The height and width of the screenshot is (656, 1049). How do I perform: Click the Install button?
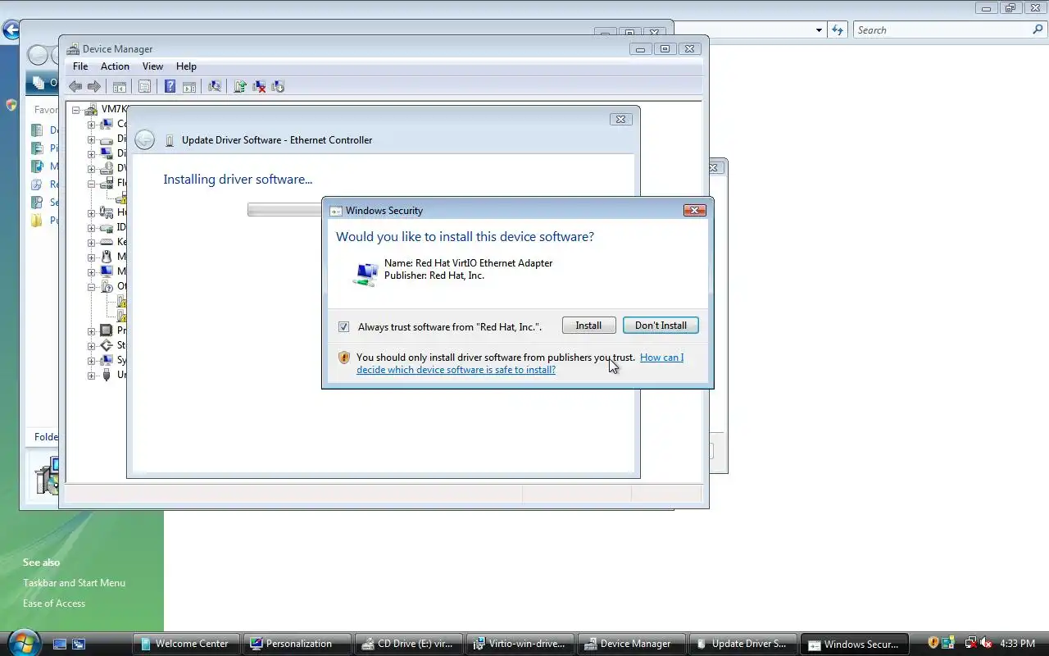588,326
